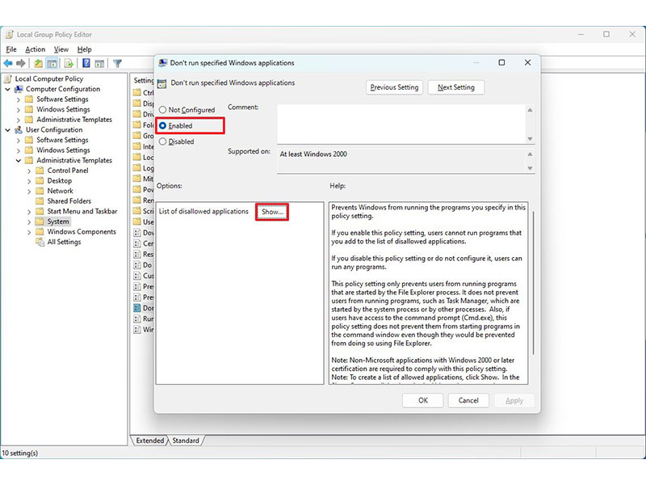Click the Up one level folder icon
The image size is (646, 485).
click(x=38, y=64)
